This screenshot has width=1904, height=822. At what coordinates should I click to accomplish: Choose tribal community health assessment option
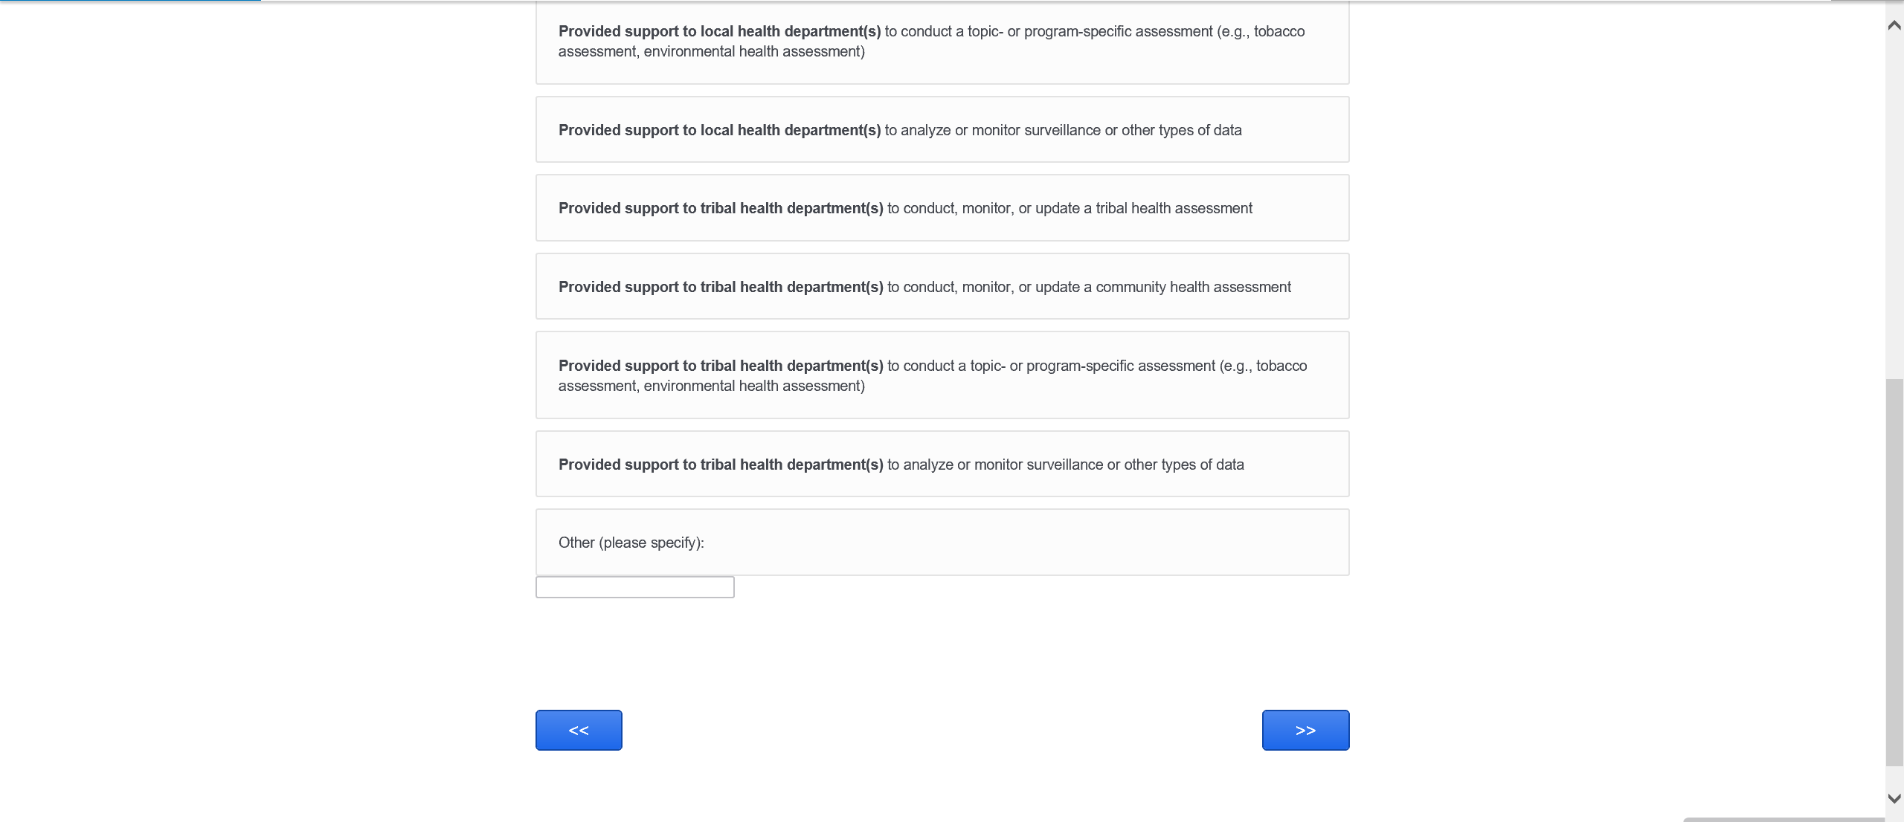(942, 287)
